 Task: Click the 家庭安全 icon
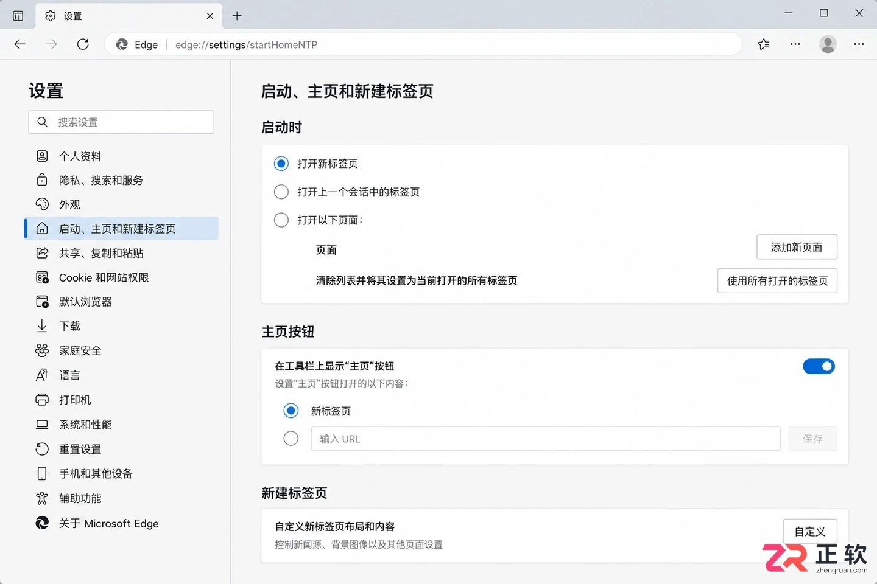coord(42,350)
